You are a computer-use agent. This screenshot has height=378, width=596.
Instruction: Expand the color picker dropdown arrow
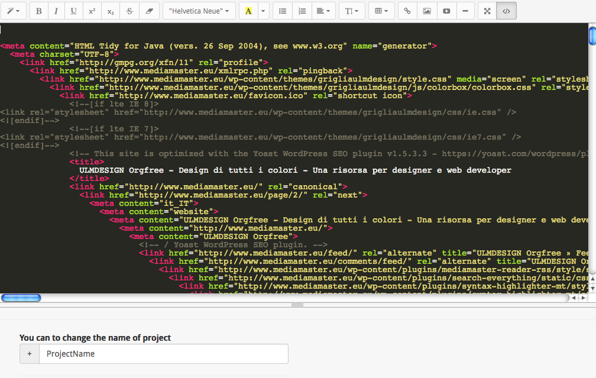point(263,11)
